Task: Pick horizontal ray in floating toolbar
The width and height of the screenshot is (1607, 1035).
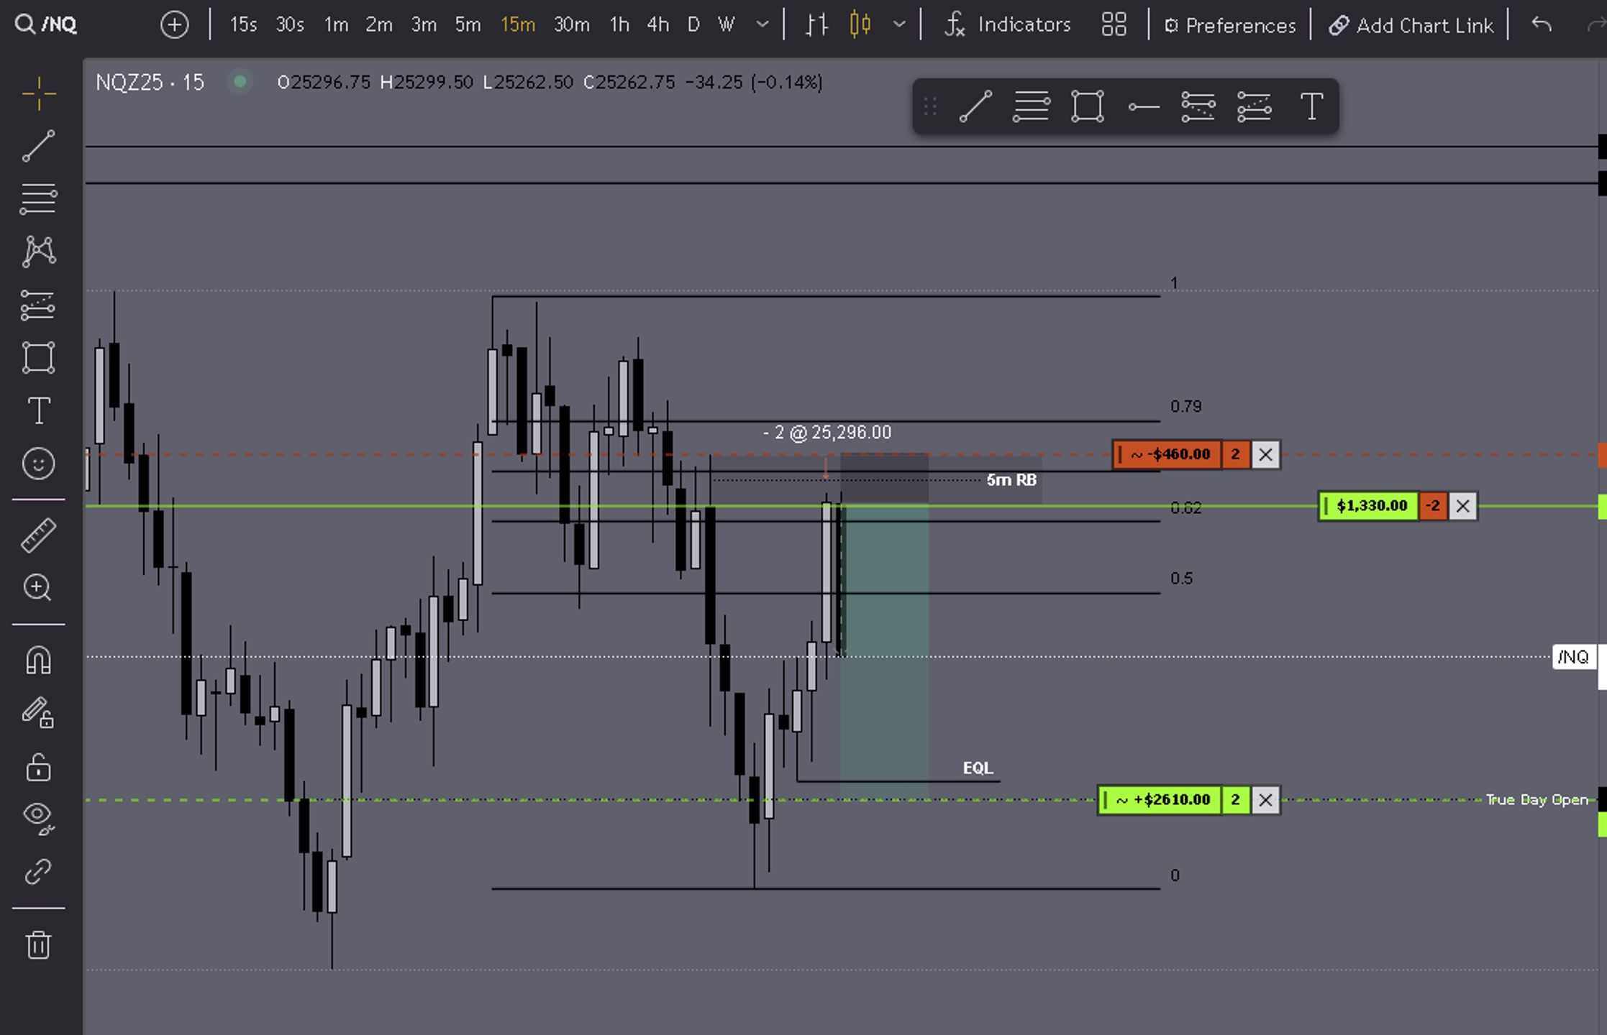Action: click(1144, 108)
